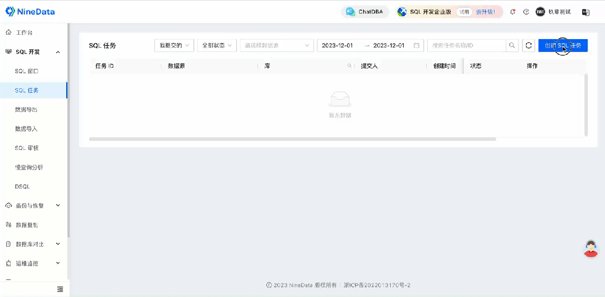
Task: Open ChatDBA assistant
Action: click(x=364, y=12)
